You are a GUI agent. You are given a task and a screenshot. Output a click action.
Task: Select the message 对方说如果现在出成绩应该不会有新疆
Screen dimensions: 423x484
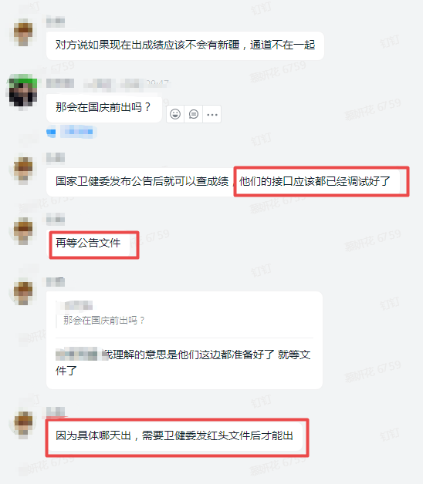point(185,45)
